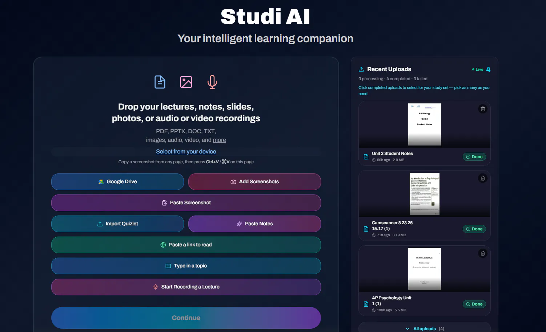The image size is (546, 332).
Task: Click the document file icon above the drop area
Action: (x=160, y=82)
